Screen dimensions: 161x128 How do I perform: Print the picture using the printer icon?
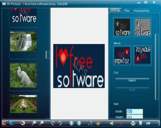(133, 123)
